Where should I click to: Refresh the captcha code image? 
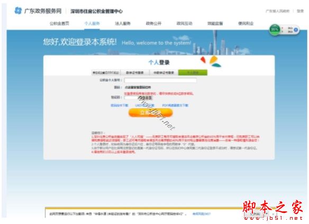146,98
